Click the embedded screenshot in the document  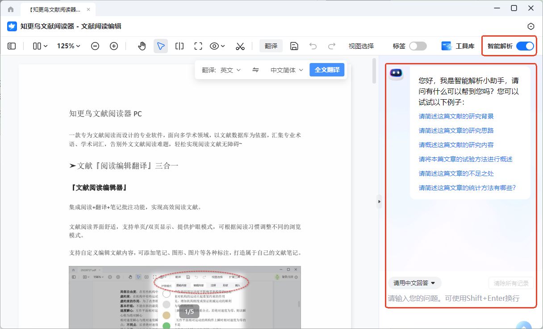185,297
